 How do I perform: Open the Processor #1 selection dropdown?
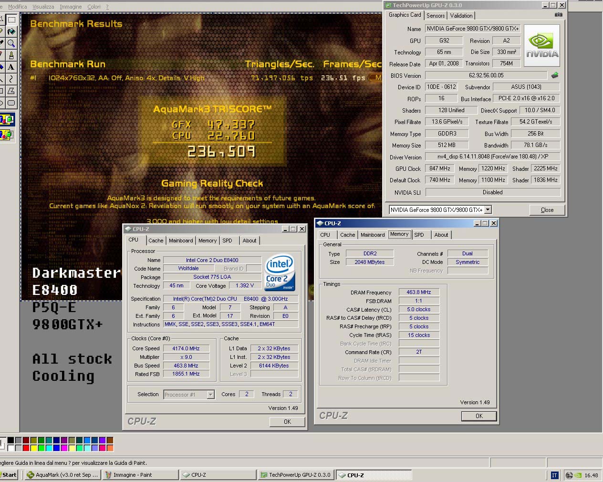coord(210,395)
